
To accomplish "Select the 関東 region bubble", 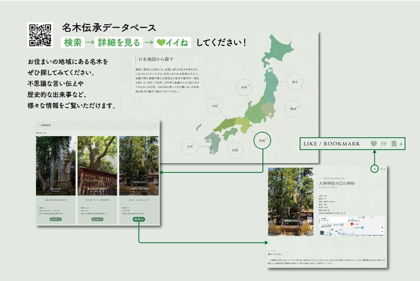I will click(293, 109).
